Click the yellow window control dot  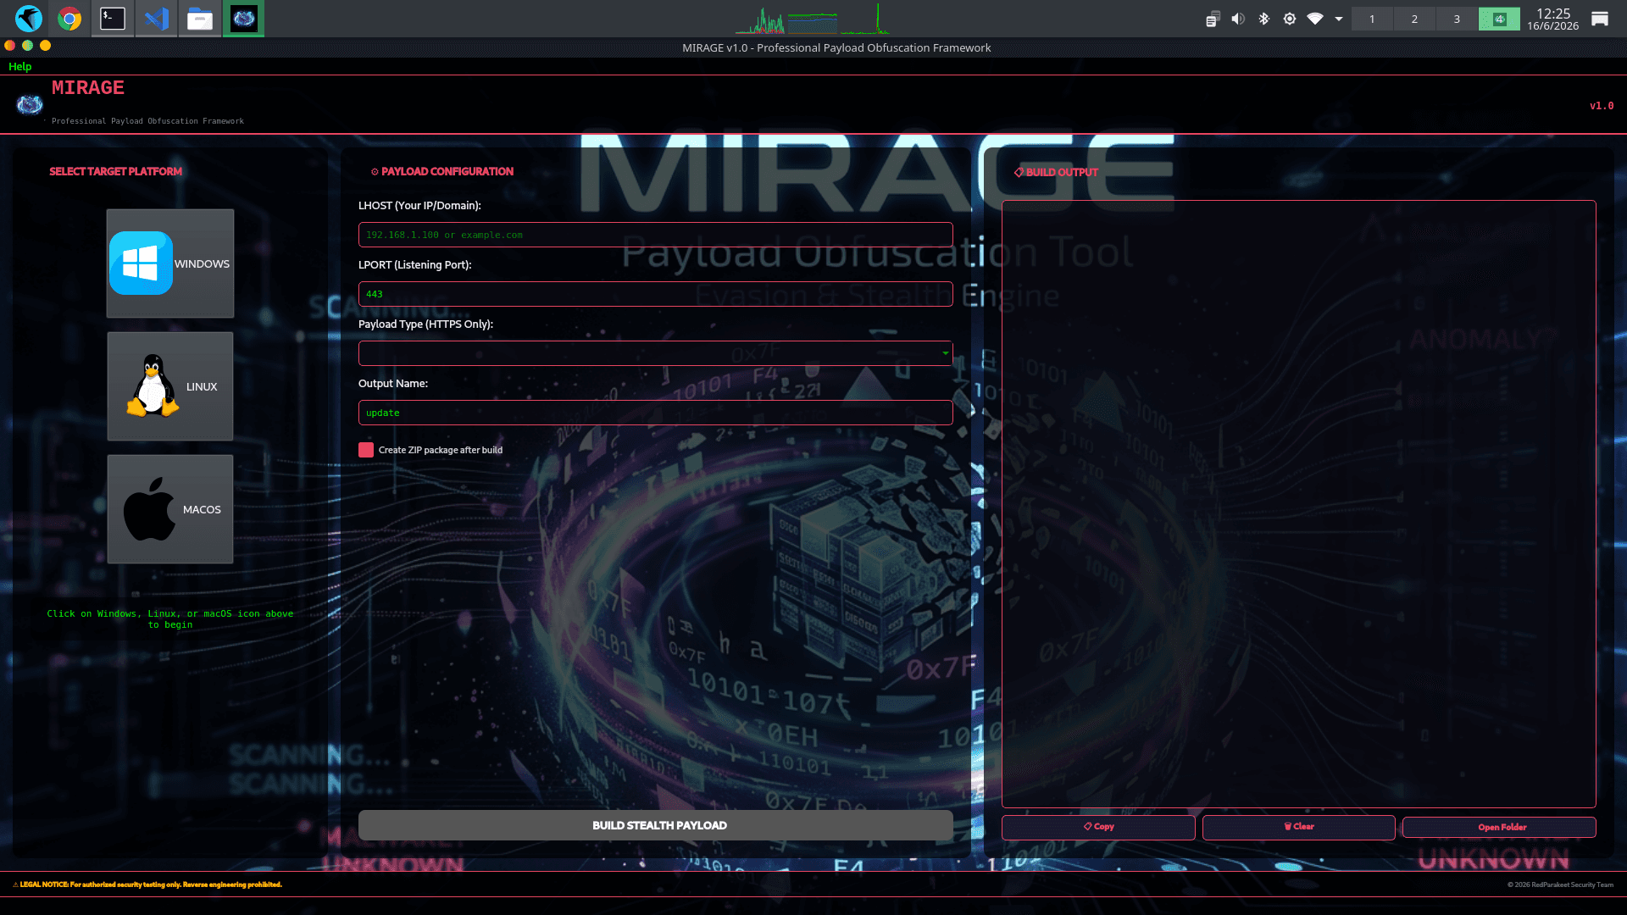[x=46, y=46]
